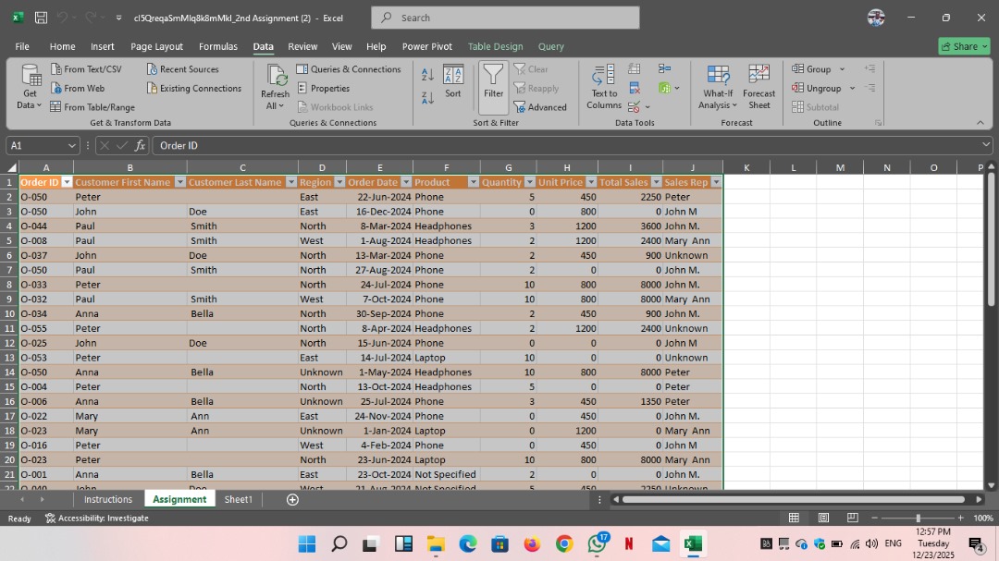Click Accessibility: Investigate status

pyautogui.click(x=97, y=518)
